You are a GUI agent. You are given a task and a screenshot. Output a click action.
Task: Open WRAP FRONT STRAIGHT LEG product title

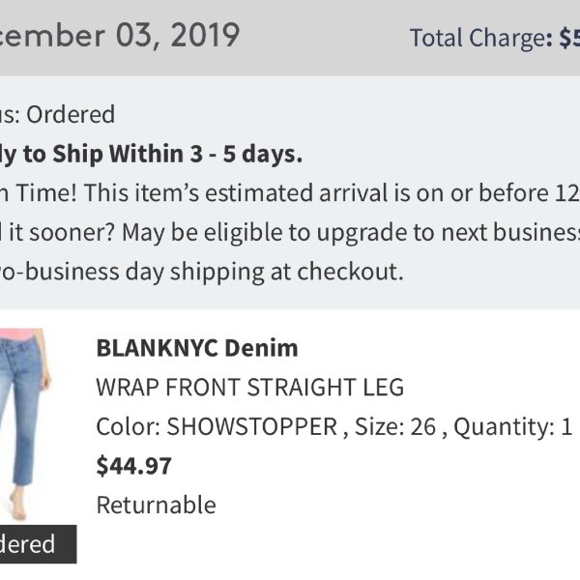250,388
